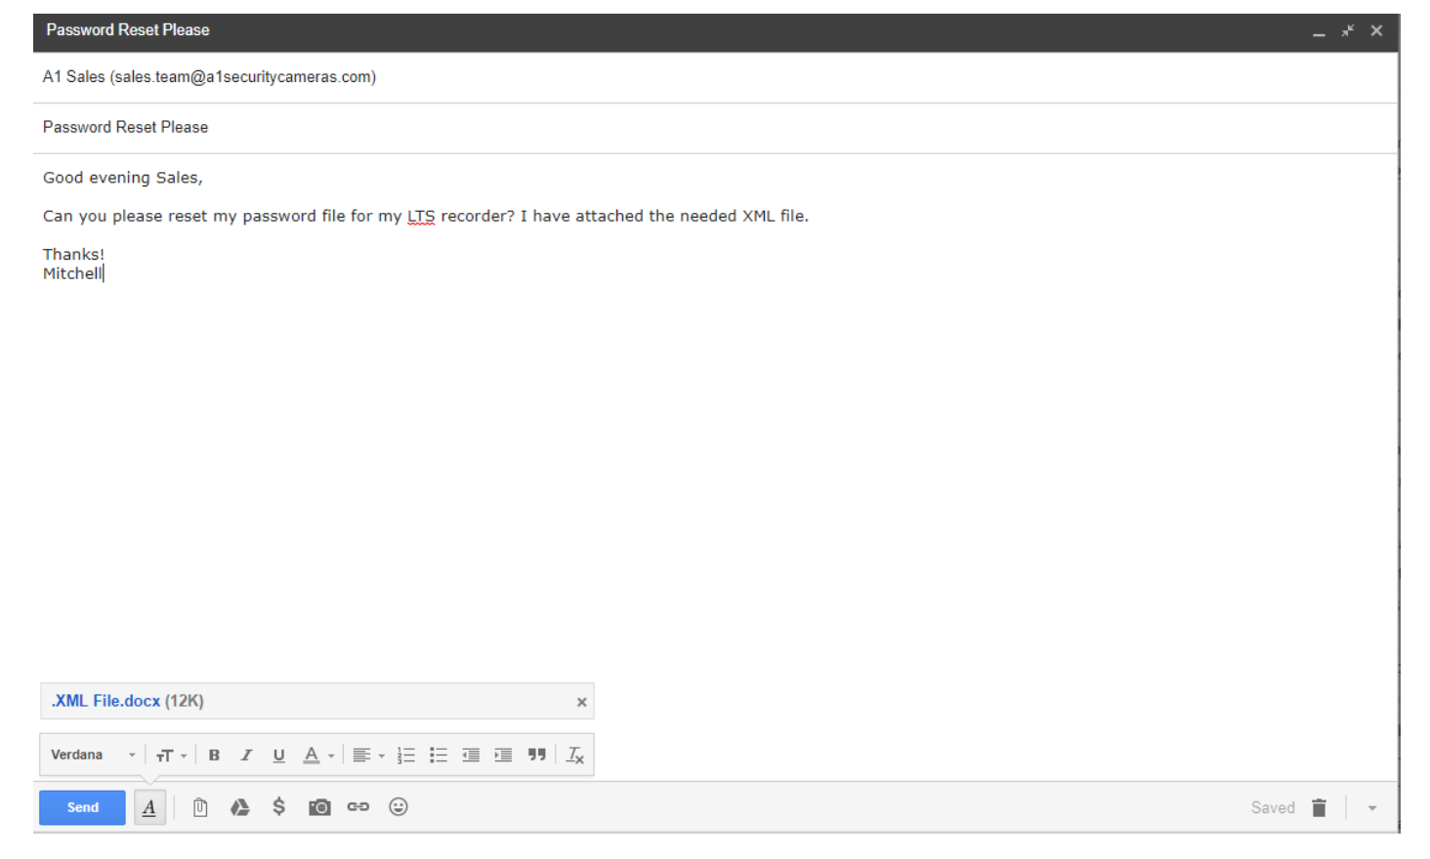Toggle underline formatting
Viewport: 1430px width, 859px height.
pyautogui.click(x=278, y=755)
